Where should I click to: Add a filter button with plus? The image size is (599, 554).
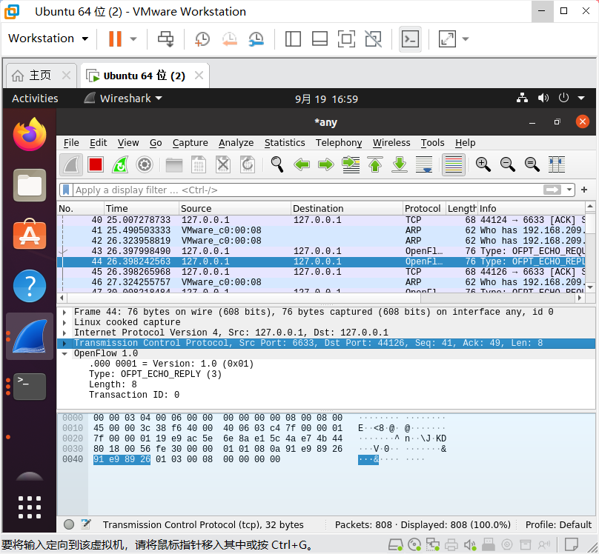(x=584, y=190)
